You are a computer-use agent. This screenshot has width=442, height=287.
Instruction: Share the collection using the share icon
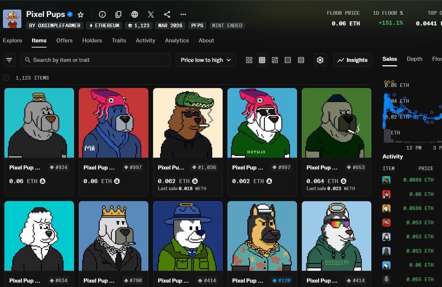tap(167, 14)
